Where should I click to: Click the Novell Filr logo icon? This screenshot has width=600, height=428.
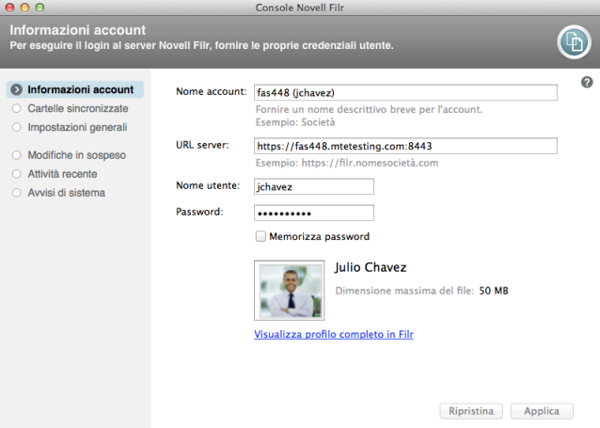[x=574, y=42]
